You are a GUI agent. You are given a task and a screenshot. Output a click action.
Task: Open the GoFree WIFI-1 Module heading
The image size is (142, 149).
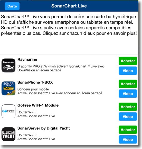[x=38, y=105]
